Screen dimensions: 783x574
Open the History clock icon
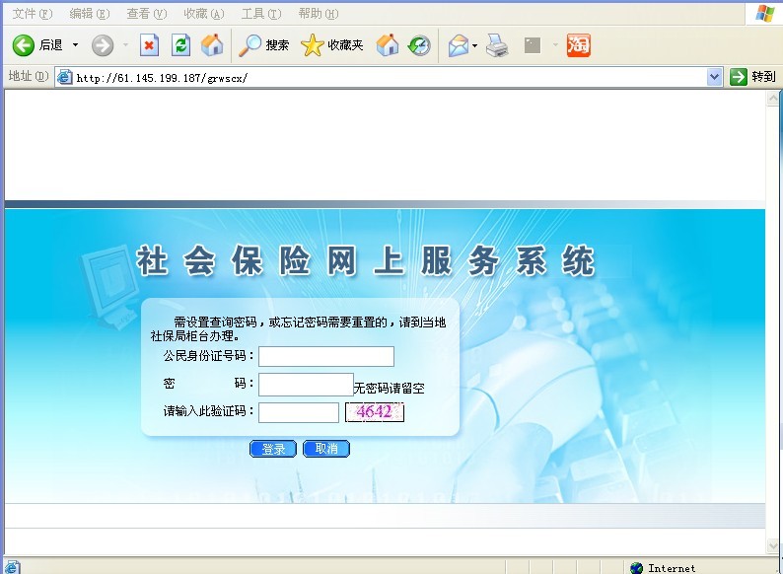click(x=419, y=45)
